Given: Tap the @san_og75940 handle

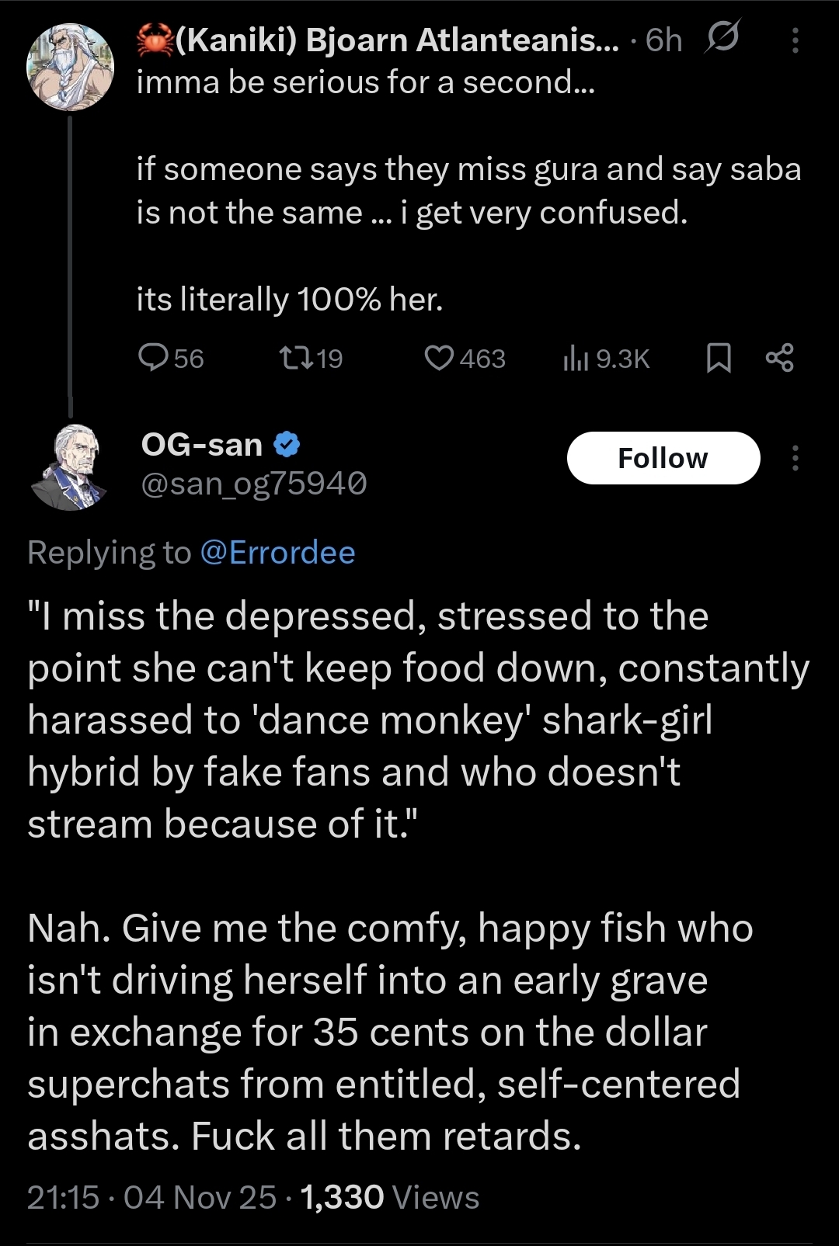Looking at the screenshot, I should tap(253, 484).
